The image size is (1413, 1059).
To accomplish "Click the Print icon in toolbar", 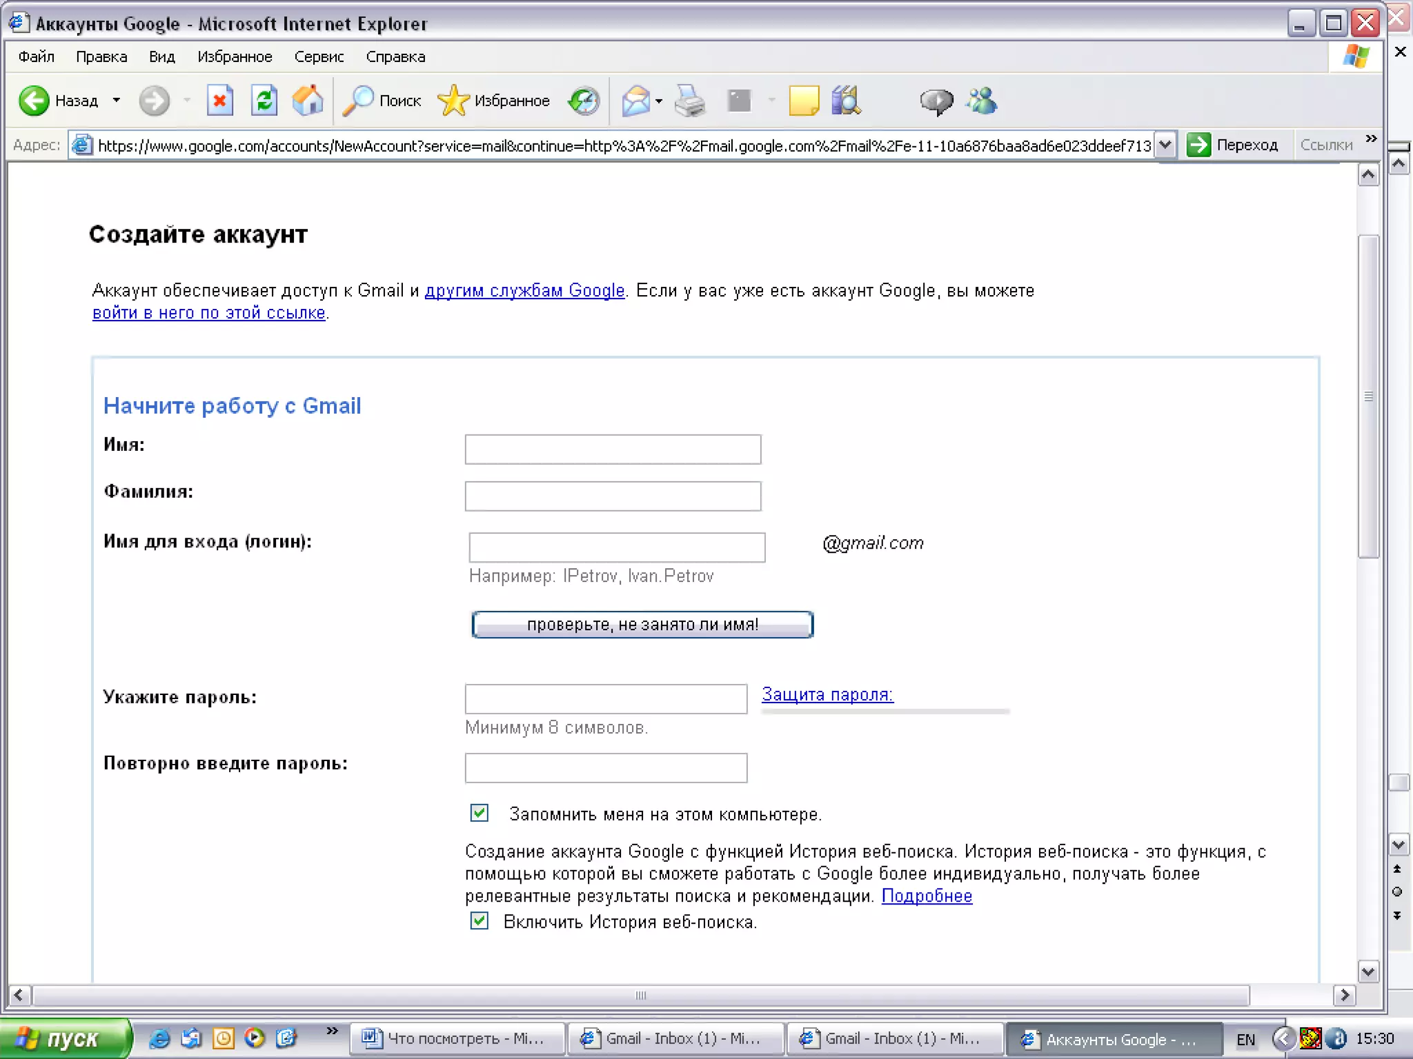I will click(x=689, y=101).
